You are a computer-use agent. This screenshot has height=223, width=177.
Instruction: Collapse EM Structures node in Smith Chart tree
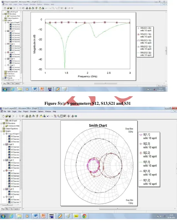[x=1, y=123]
